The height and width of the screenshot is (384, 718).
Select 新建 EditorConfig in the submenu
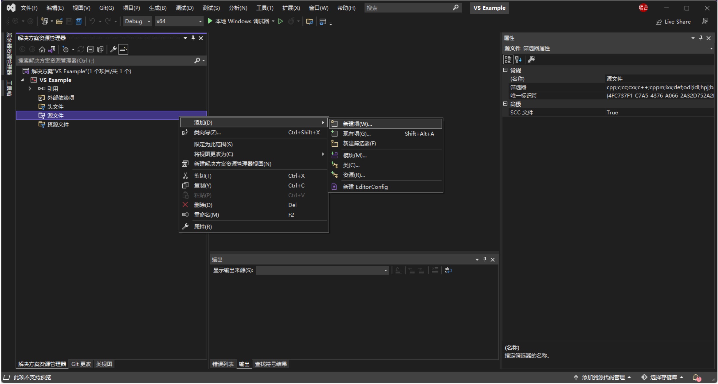click(386, 187)
